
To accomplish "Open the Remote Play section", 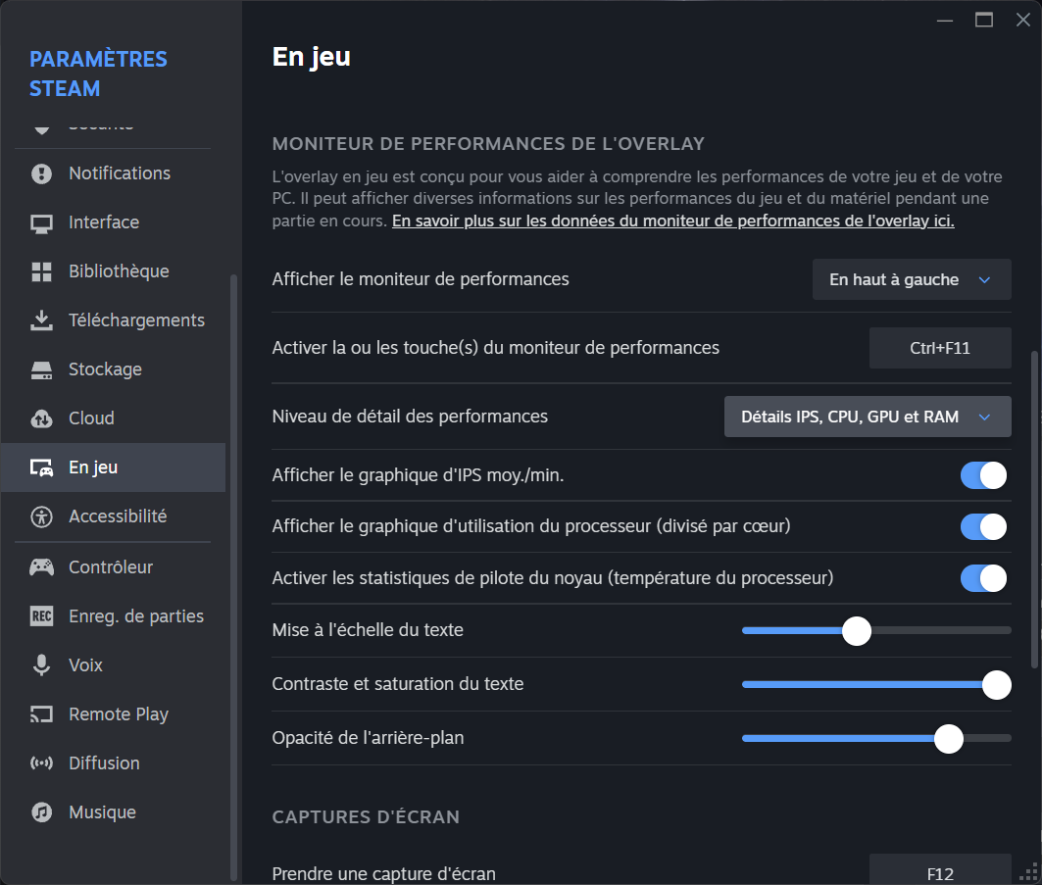I will point(113,714).
